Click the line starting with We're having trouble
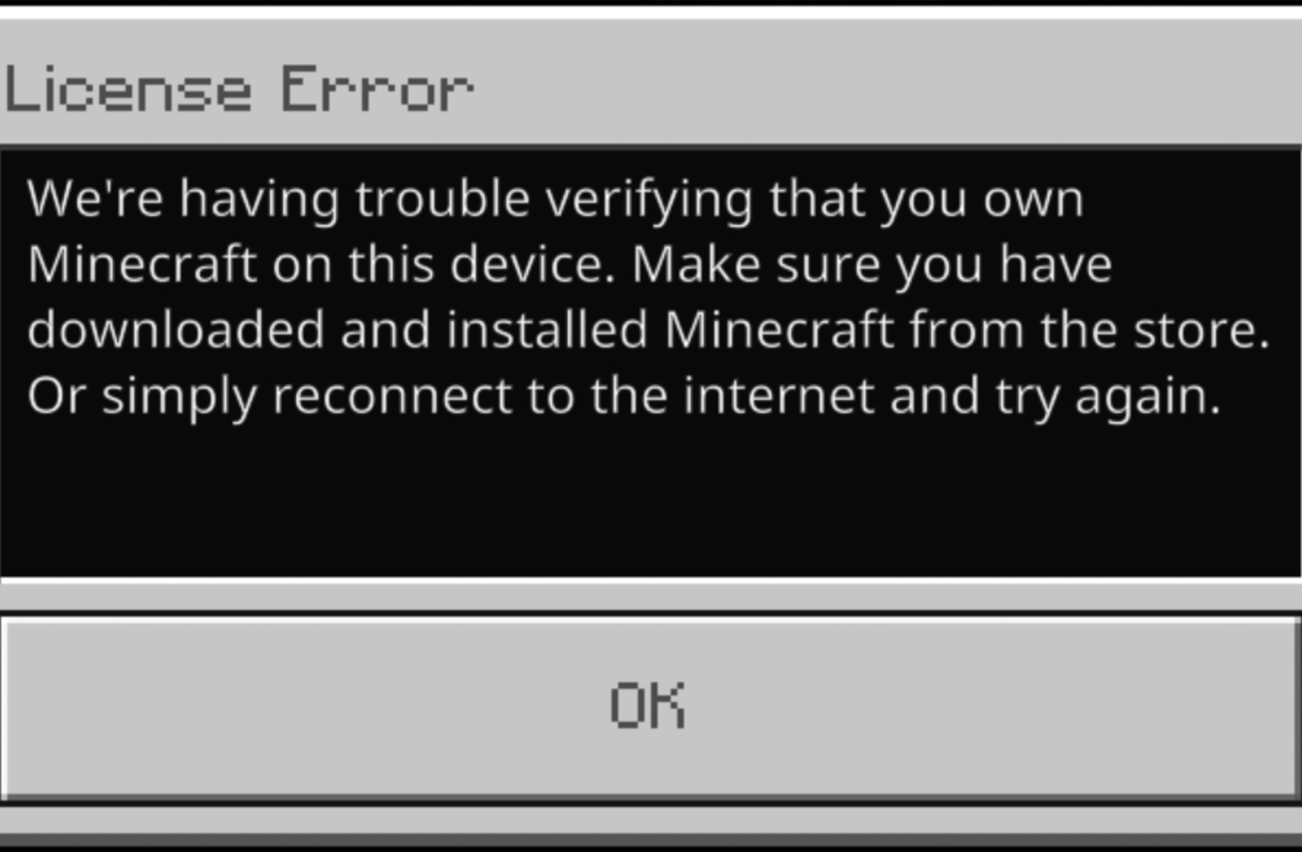The height and width of the screenshot is (852, 1302). pyautogui.click(x=555, y=200)
